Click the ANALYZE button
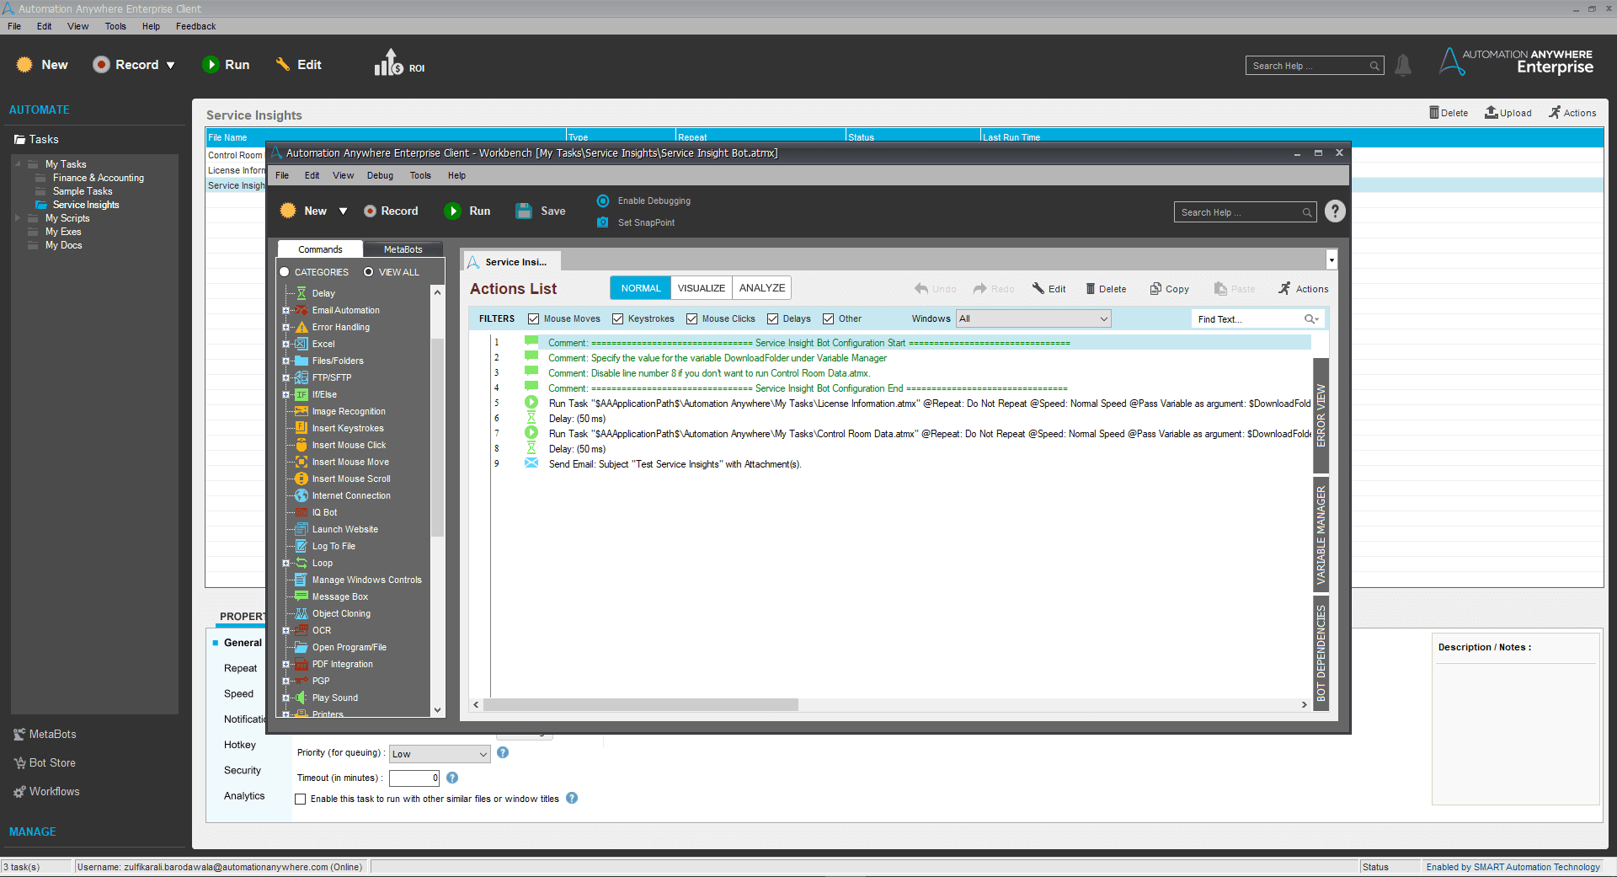 coord(762,288)
